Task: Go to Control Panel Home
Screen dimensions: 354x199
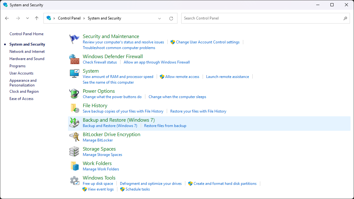Action: coord(26,34)
